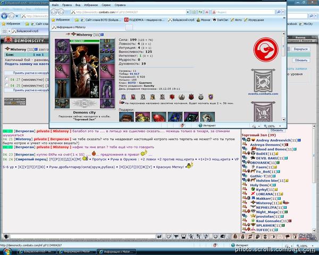This screenshot has width=319, height=255.
Task: Click the chat message input field
Action: pos(83,236)
